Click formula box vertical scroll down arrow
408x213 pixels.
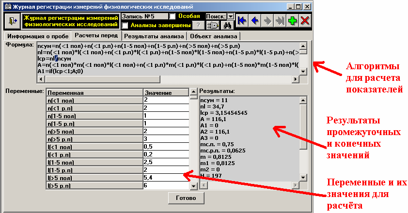303,71
